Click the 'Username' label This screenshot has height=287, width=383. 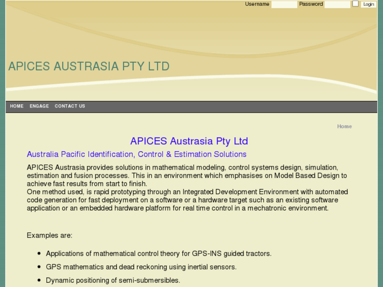point(257,4)
